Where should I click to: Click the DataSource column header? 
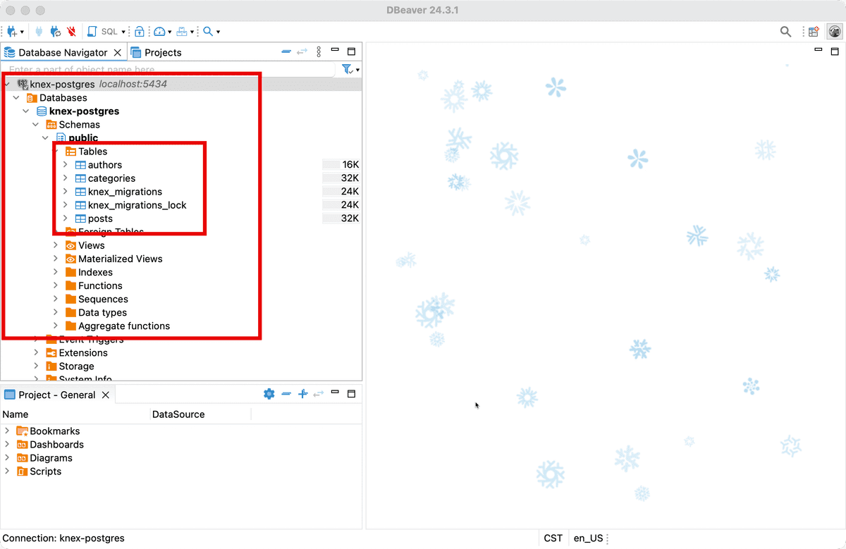click(x=201, y=414)
